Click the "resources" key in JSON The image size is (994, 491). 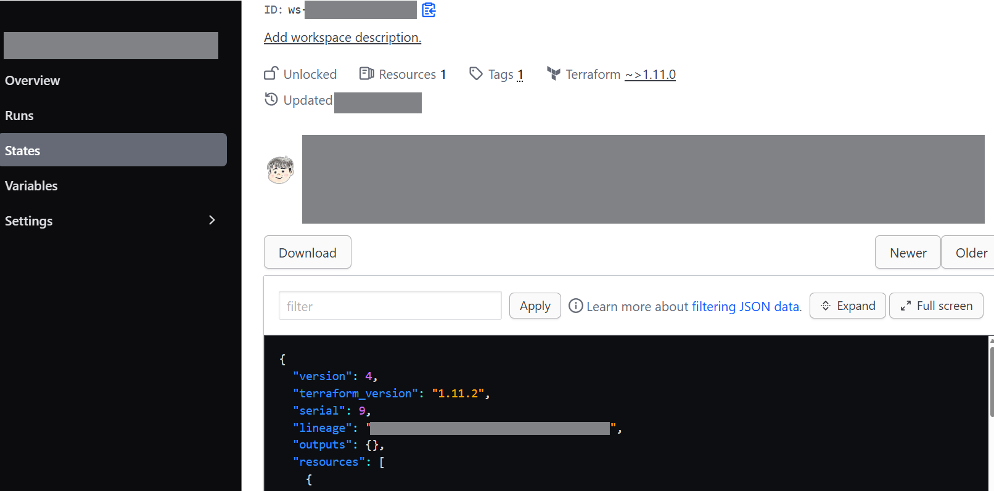[x=329, y=461]
